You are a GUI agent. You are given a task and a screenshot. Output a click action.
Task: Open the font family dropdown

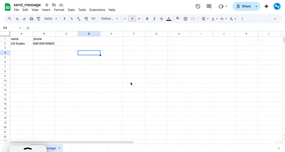click(109, 19)
